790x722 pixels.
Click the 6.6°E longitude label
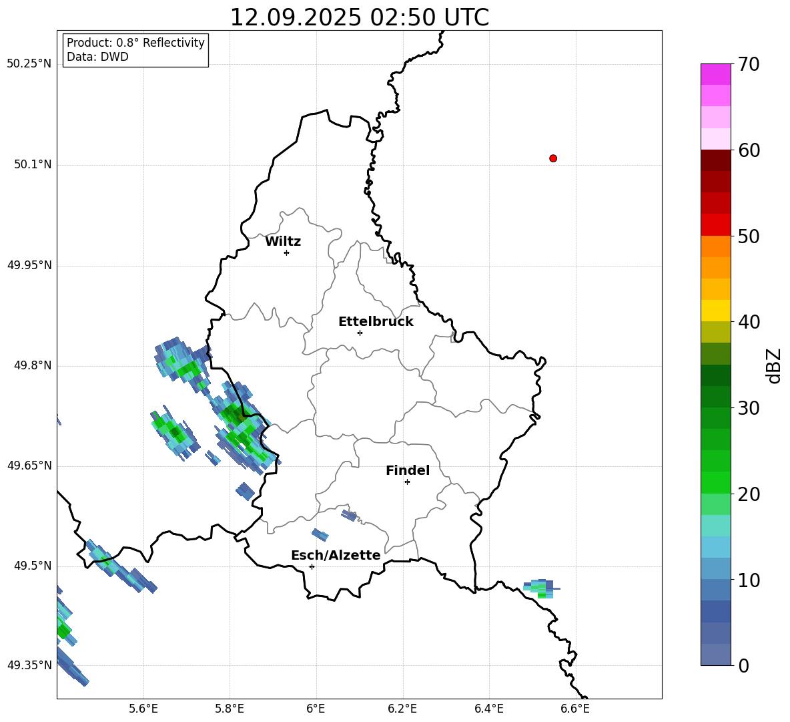575,709
